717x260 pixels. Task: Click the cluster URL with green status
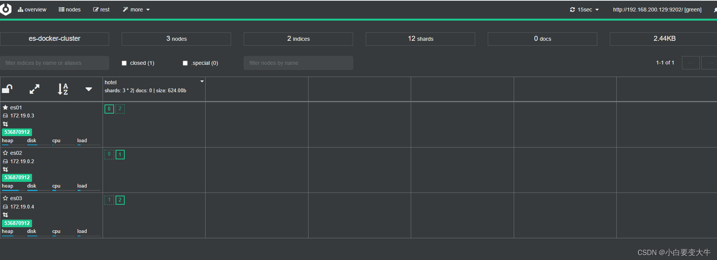657,10
